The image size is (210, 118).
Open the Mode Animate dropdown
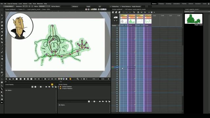[x=44, y=7]
